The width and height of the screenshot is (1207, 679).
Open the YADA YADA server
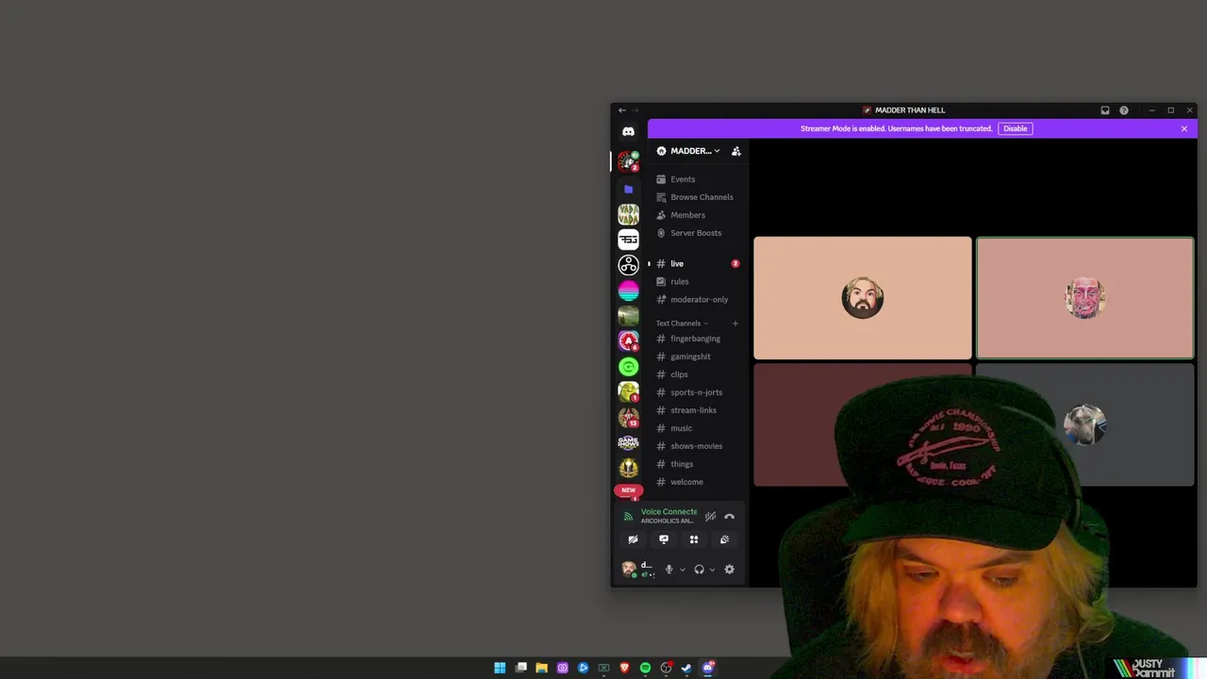628,214
